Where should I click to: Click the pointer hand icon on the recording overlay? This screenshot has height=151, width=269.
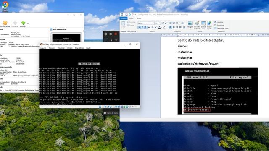(x=111, y=40)
